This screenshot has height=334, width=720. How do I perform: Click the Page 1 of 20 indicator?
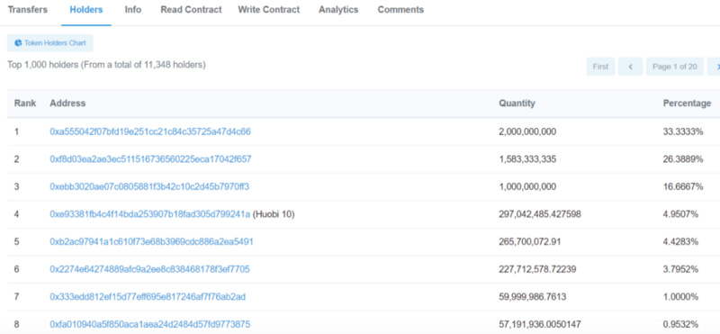pos(675,67)
